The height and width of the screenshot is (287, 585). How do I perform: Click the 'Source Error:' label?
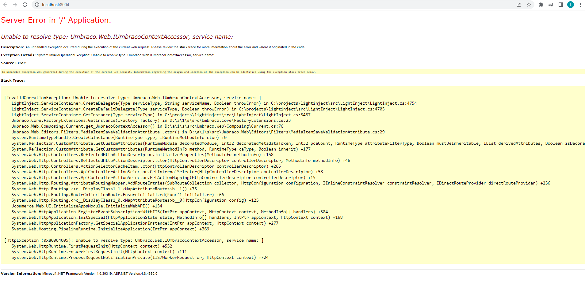click(14, 63)
